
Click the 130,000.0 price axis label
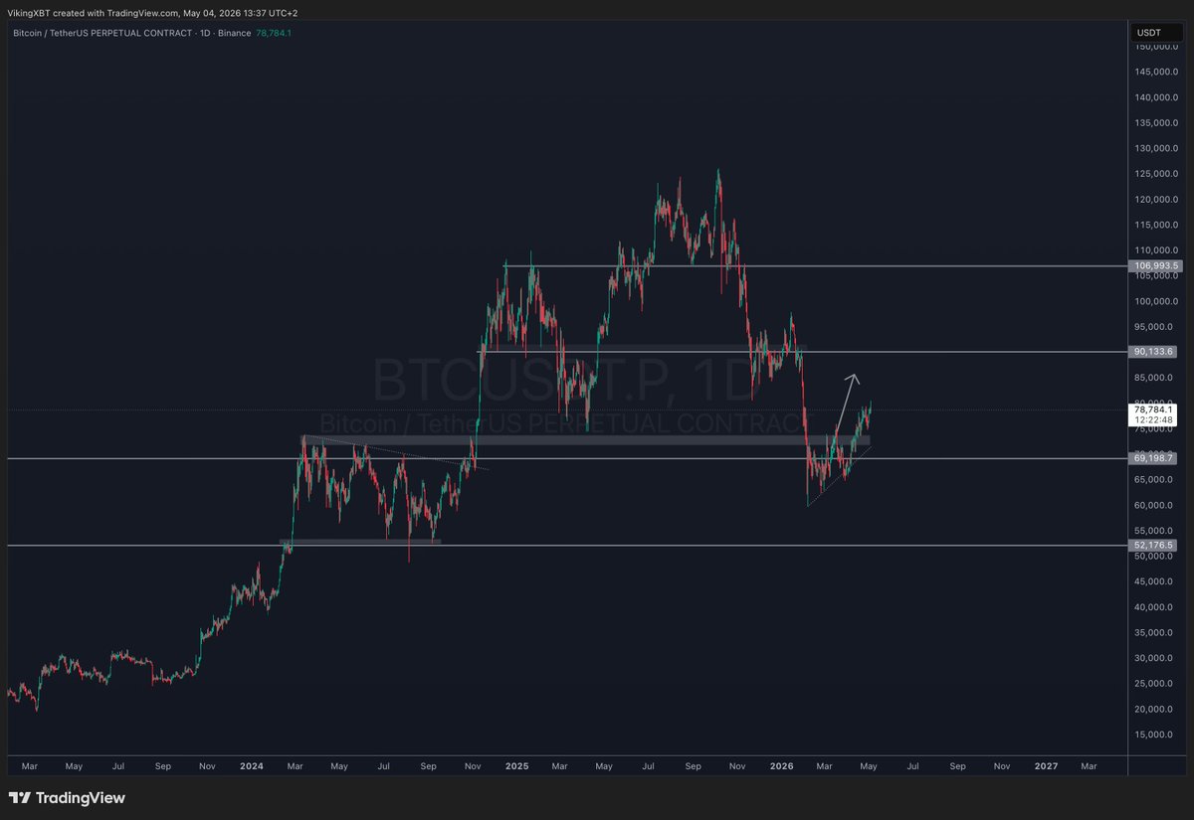point(1157,148)
